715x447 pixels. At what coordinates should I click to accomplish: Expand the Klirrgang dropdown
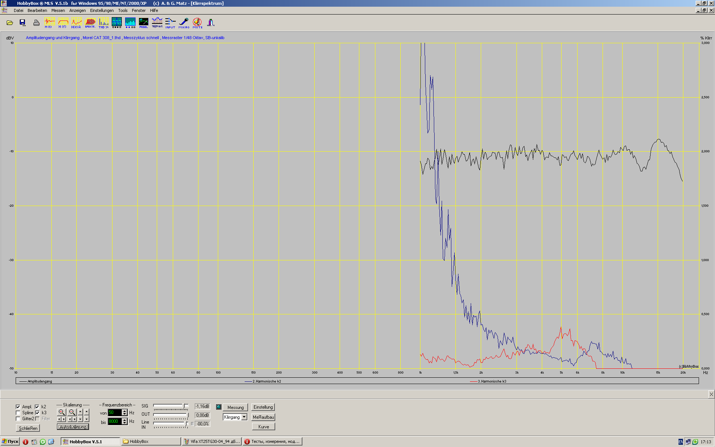pyautogui.click(x=244, y=417)
